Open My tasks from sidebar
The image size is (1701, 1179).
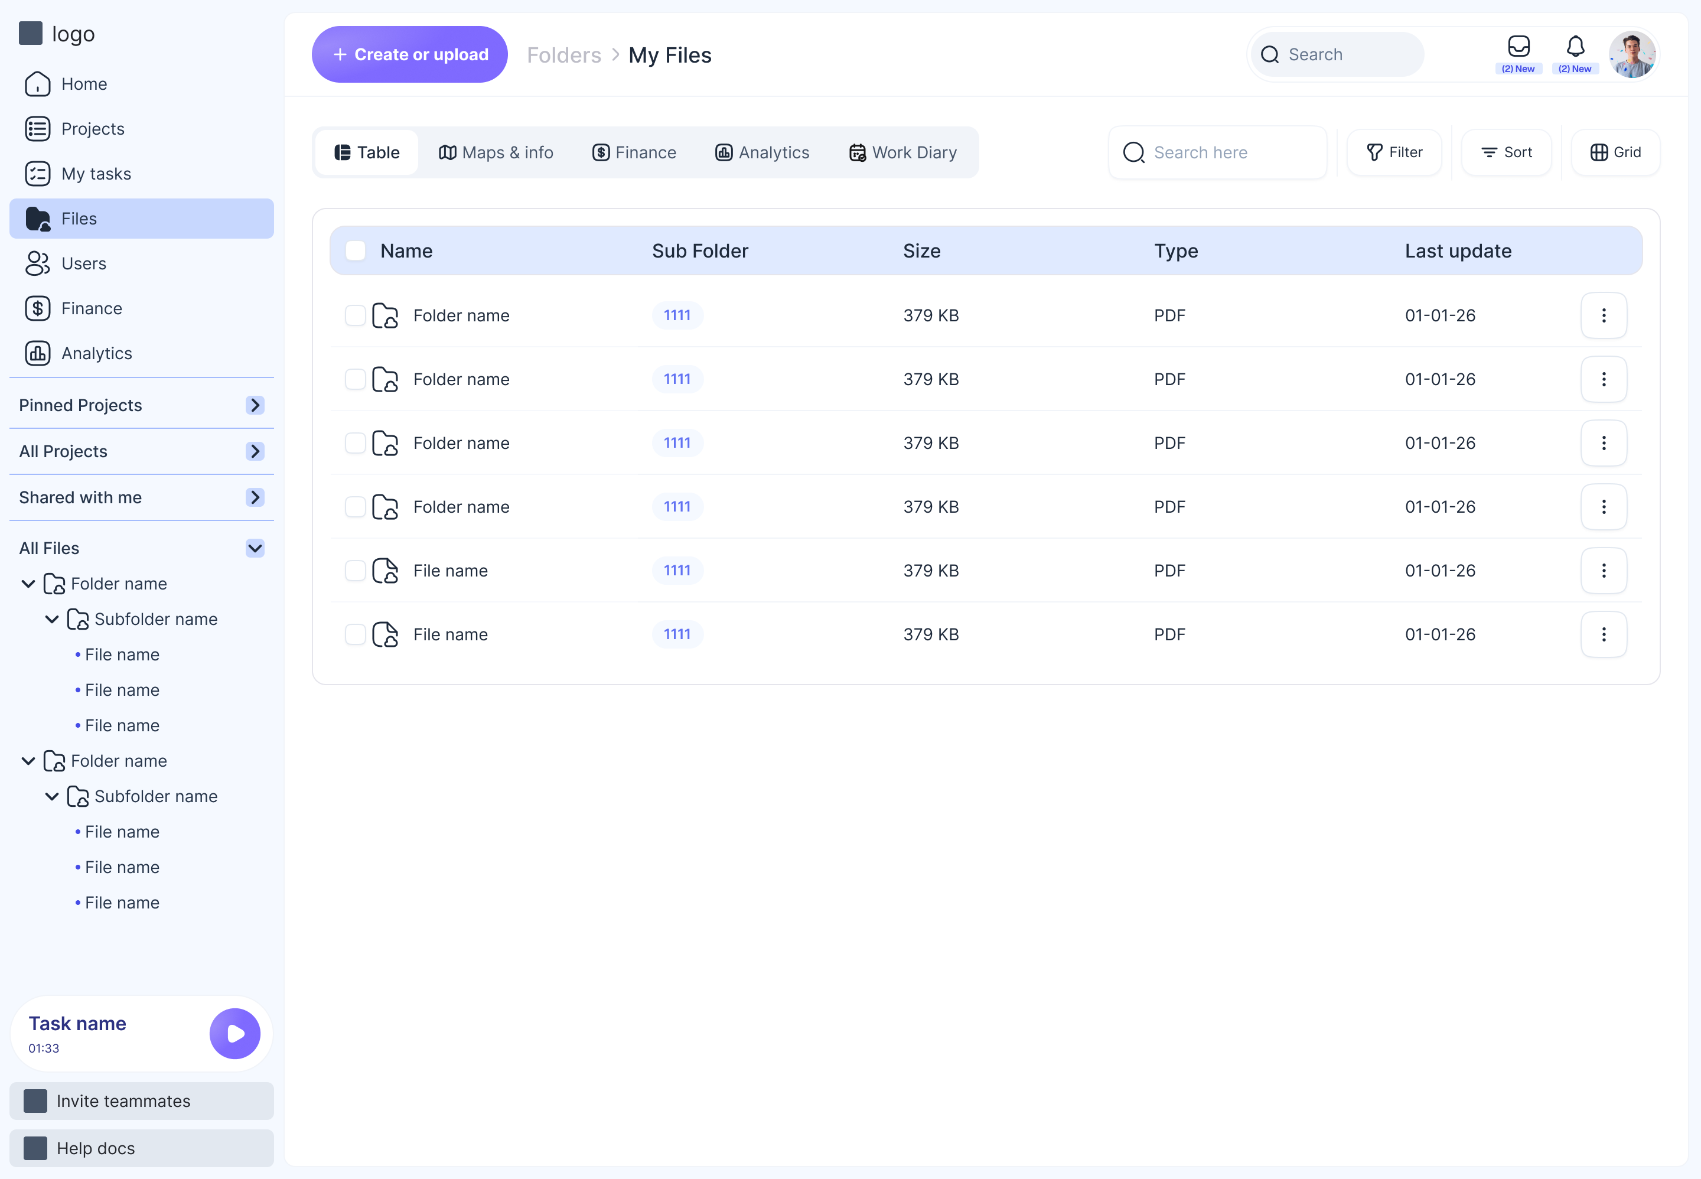pyautogui.click(x=141, y=174)
